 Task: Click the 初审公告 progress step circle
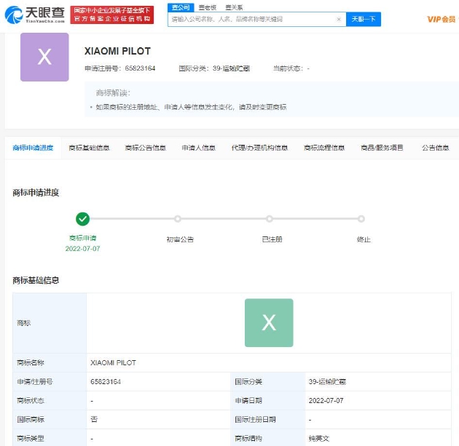click(177, 218)
